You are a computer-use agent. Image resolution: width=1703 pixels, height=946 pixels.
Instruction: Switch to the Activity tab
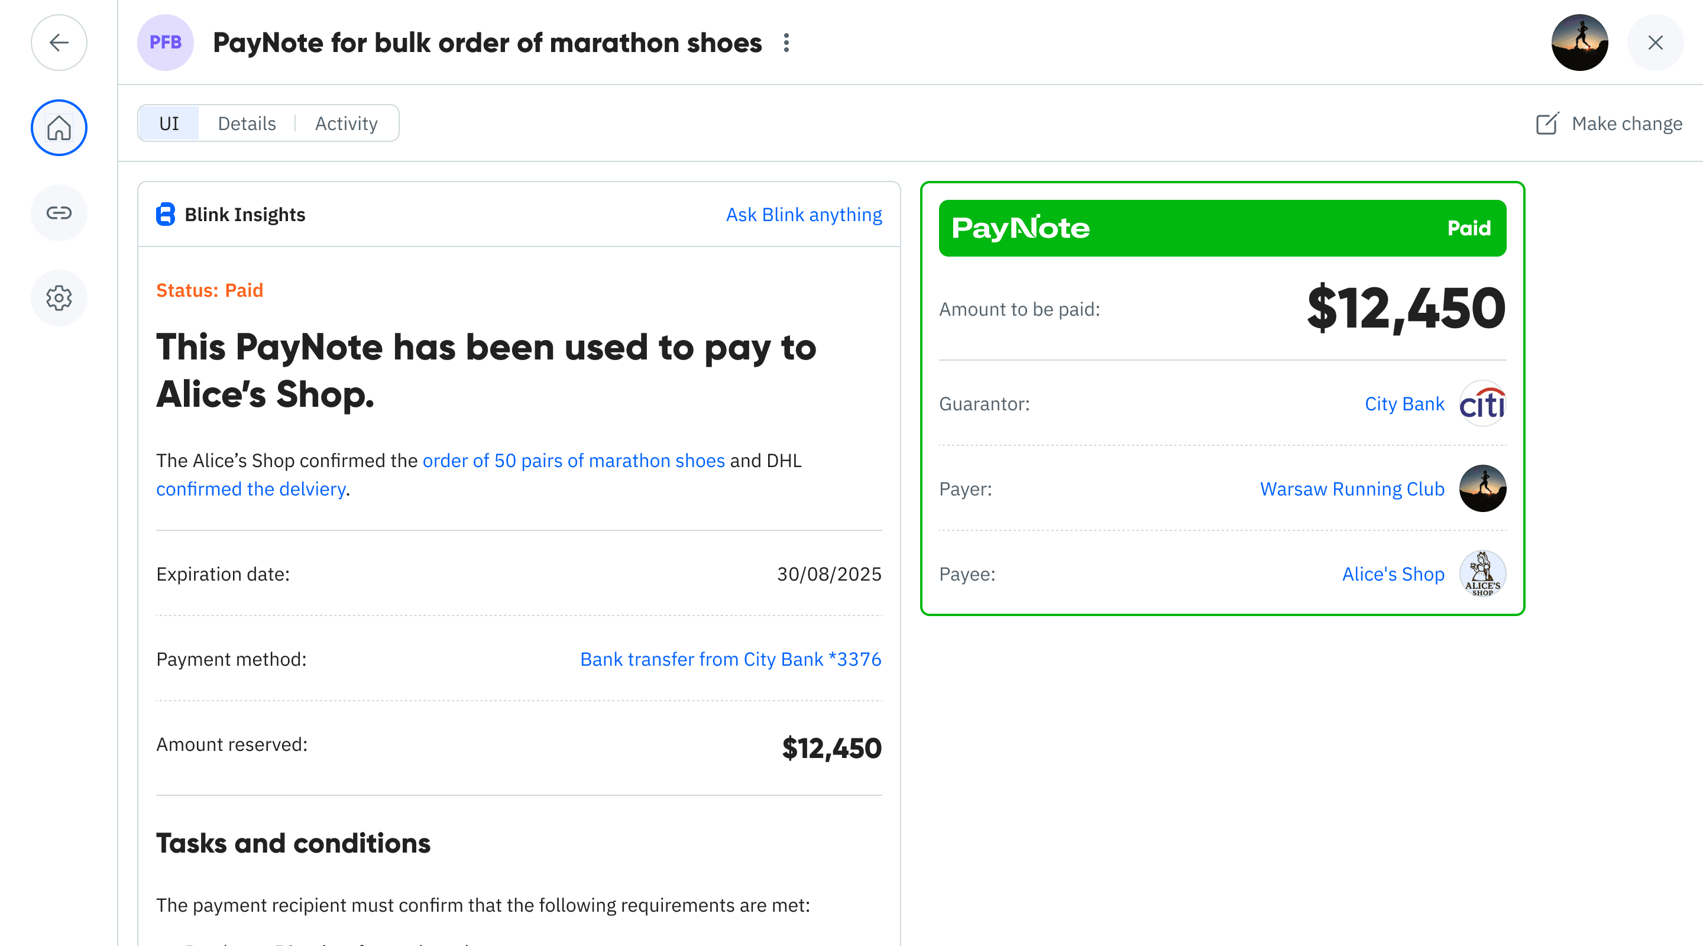[x=346, y=123]
